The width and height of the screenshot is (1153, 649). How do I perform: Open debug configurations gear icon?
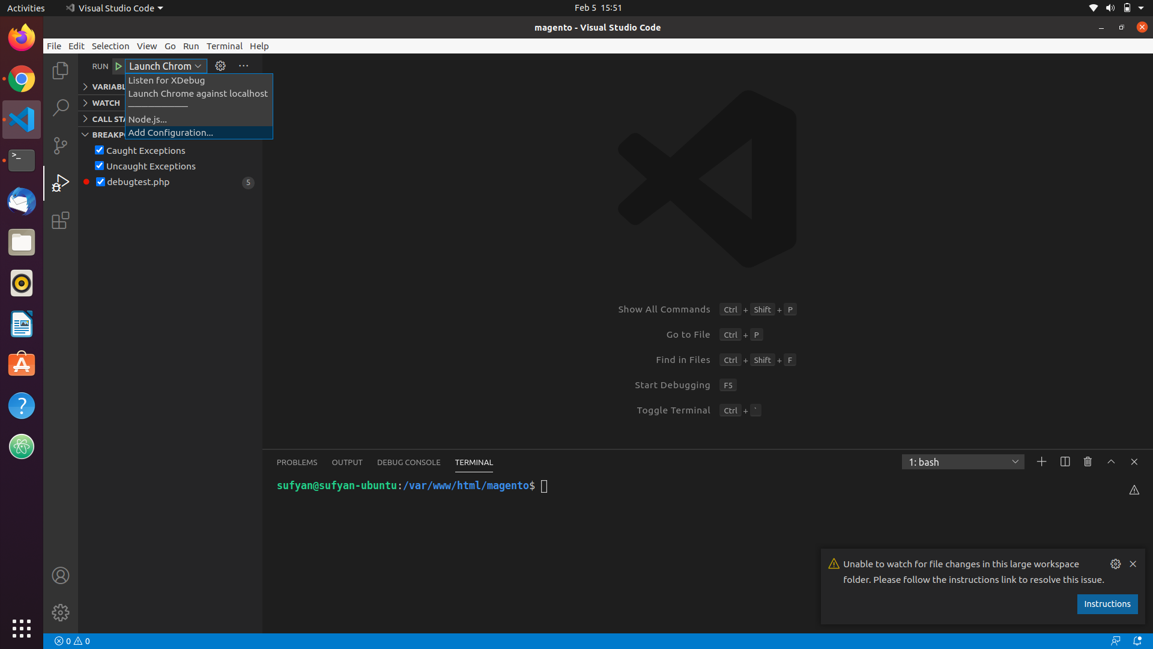(x=220, y=66)
